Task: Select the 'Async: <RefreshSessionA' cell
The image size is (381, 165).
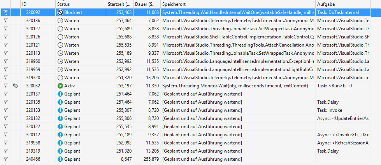Action: click(x=343, y=143)
